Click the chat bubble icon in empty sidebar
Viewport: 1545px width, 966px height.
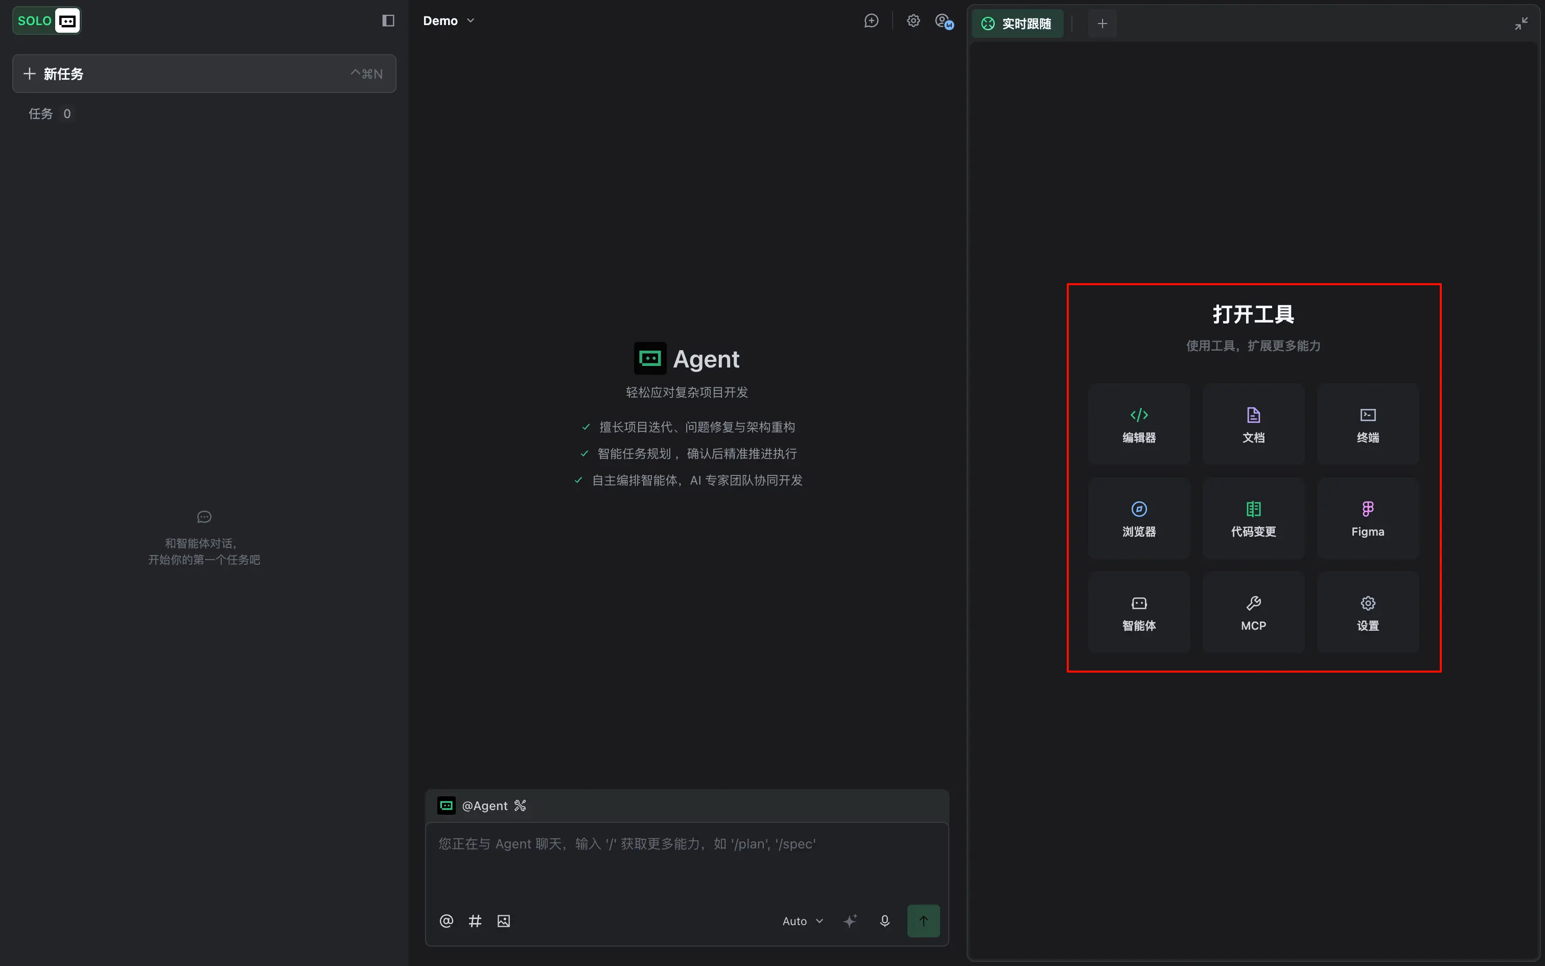coord(204,516)
